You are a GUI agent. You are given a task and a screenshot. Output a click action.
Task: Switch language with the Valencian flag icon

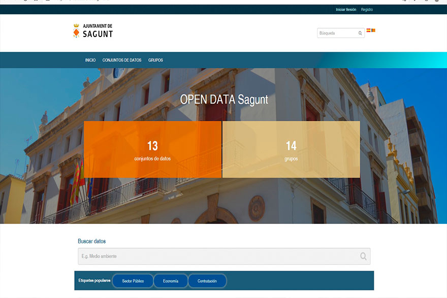tap(373, 30)
